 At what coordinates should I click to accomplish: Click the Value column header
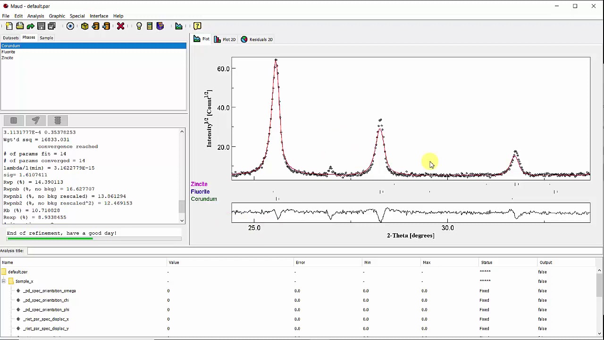pyautogui.click(x=231, y=263)
